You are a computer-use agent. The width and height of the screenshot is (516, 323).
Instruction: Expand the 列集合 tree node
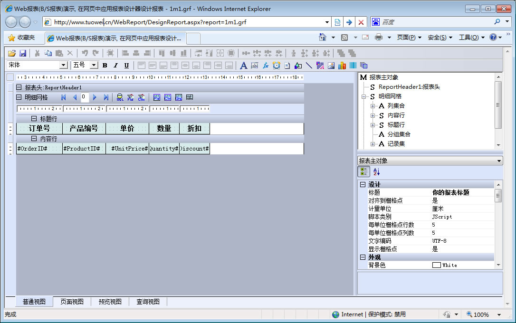[x=373, y=106]
